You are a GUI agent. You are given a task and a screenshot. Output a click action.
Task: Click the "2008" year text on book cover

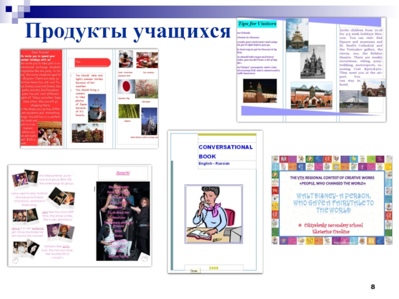pyautogui.click(x=213, y=268)
